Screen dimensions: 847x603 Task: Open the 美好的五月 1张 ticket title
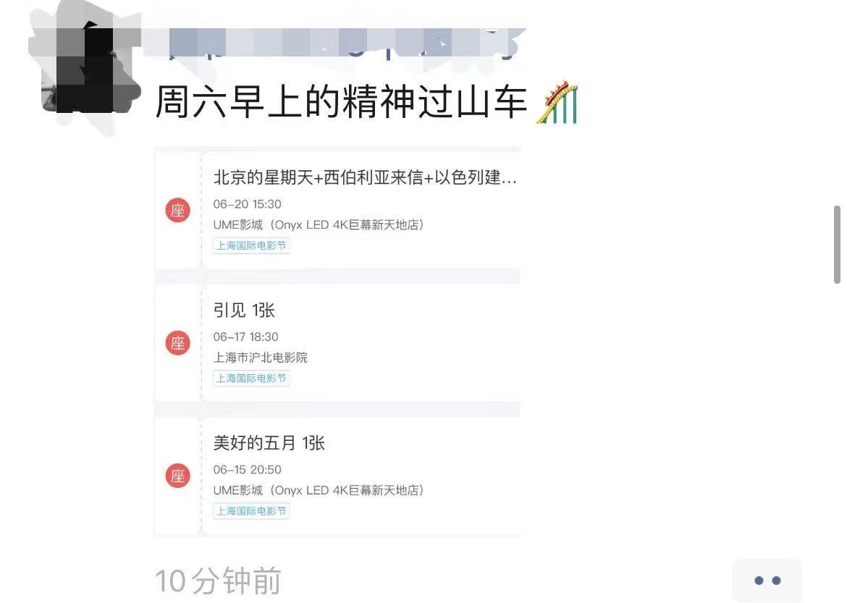pos(269,443)
